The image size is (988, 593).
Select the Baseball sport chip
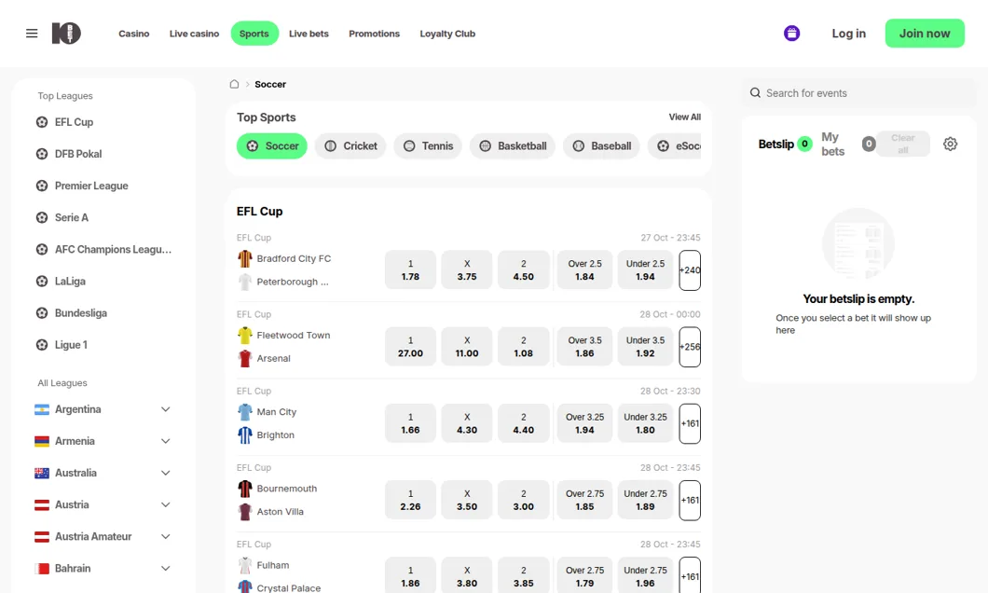pos(601,146)
